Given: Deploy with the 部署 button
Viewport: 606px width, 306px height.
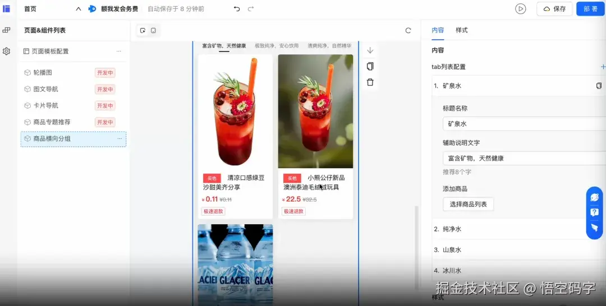Looking at the screenshot, I should pyautogui.click(x=590, y=9).
